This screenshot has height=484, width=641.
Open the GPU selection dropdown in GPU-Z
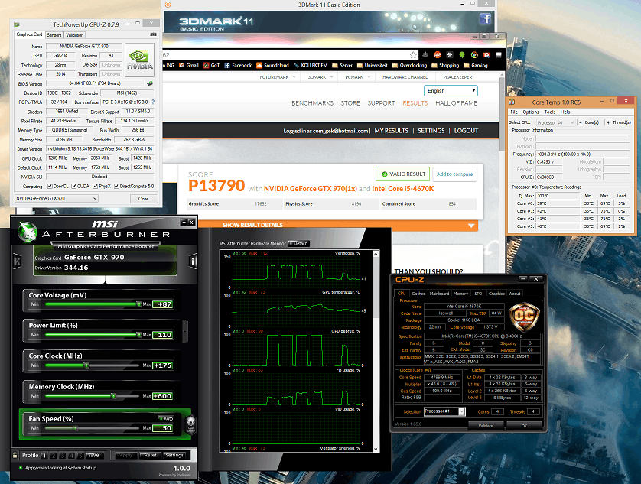(x=57, y=199)
